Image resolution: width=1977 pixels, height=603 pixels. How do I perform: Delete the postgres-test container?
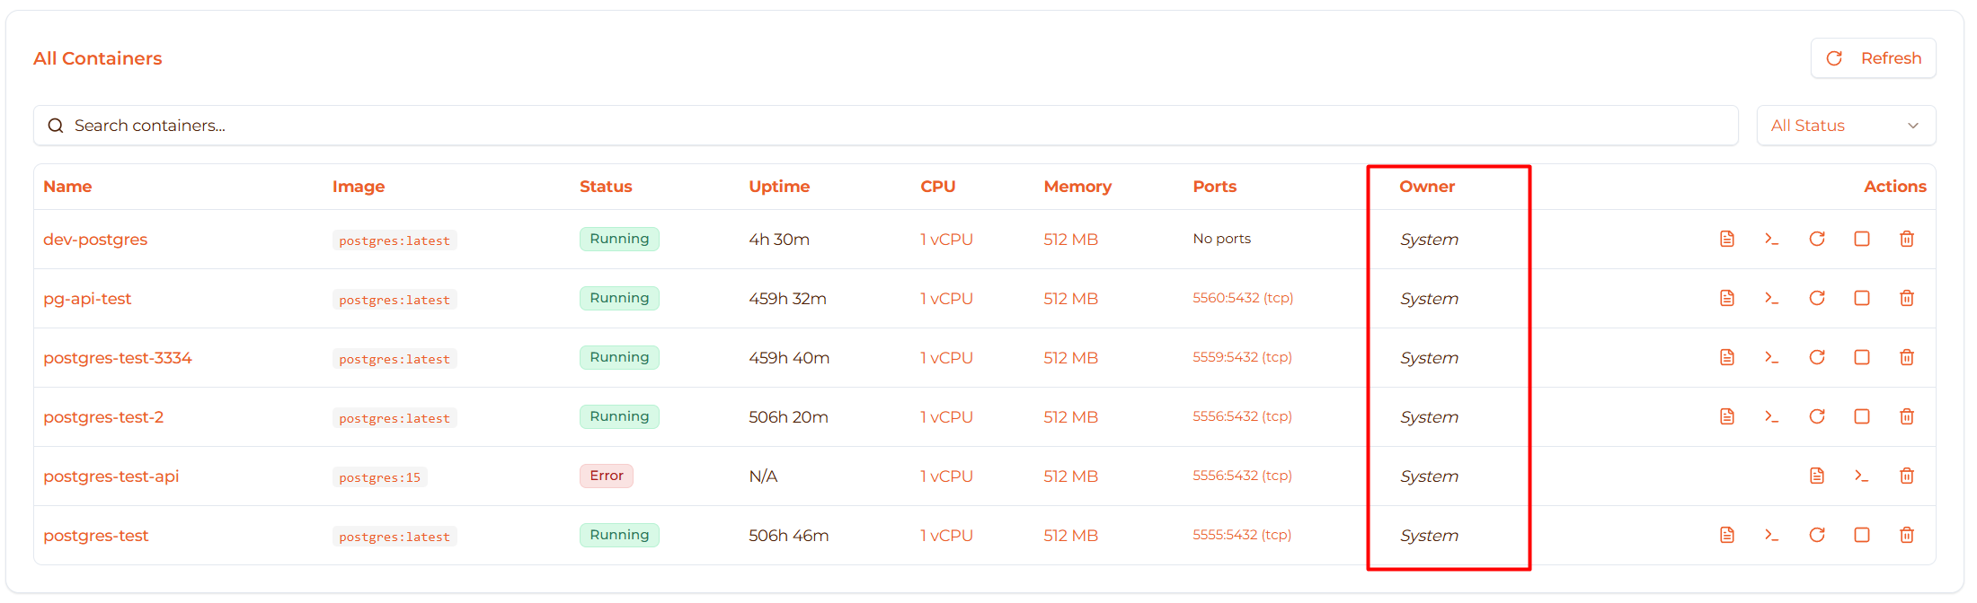click(1906, 535)
